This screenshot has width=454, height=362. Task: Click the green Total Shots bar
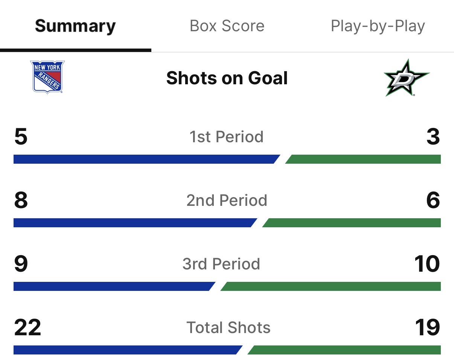coord(344,350)
